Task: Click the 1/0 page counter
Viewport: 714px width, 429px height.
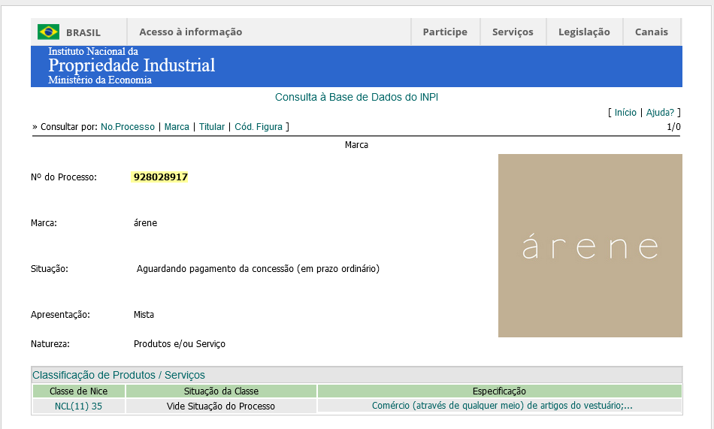Action: [673, 127]
